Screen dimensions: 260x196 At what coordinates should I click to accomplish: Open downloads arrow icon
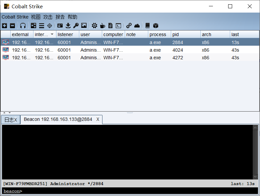68,26
